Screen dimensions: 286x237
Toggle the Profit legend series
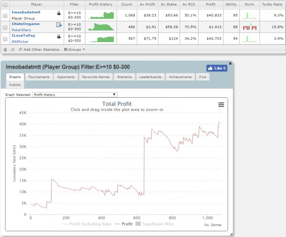pos(123,224)
